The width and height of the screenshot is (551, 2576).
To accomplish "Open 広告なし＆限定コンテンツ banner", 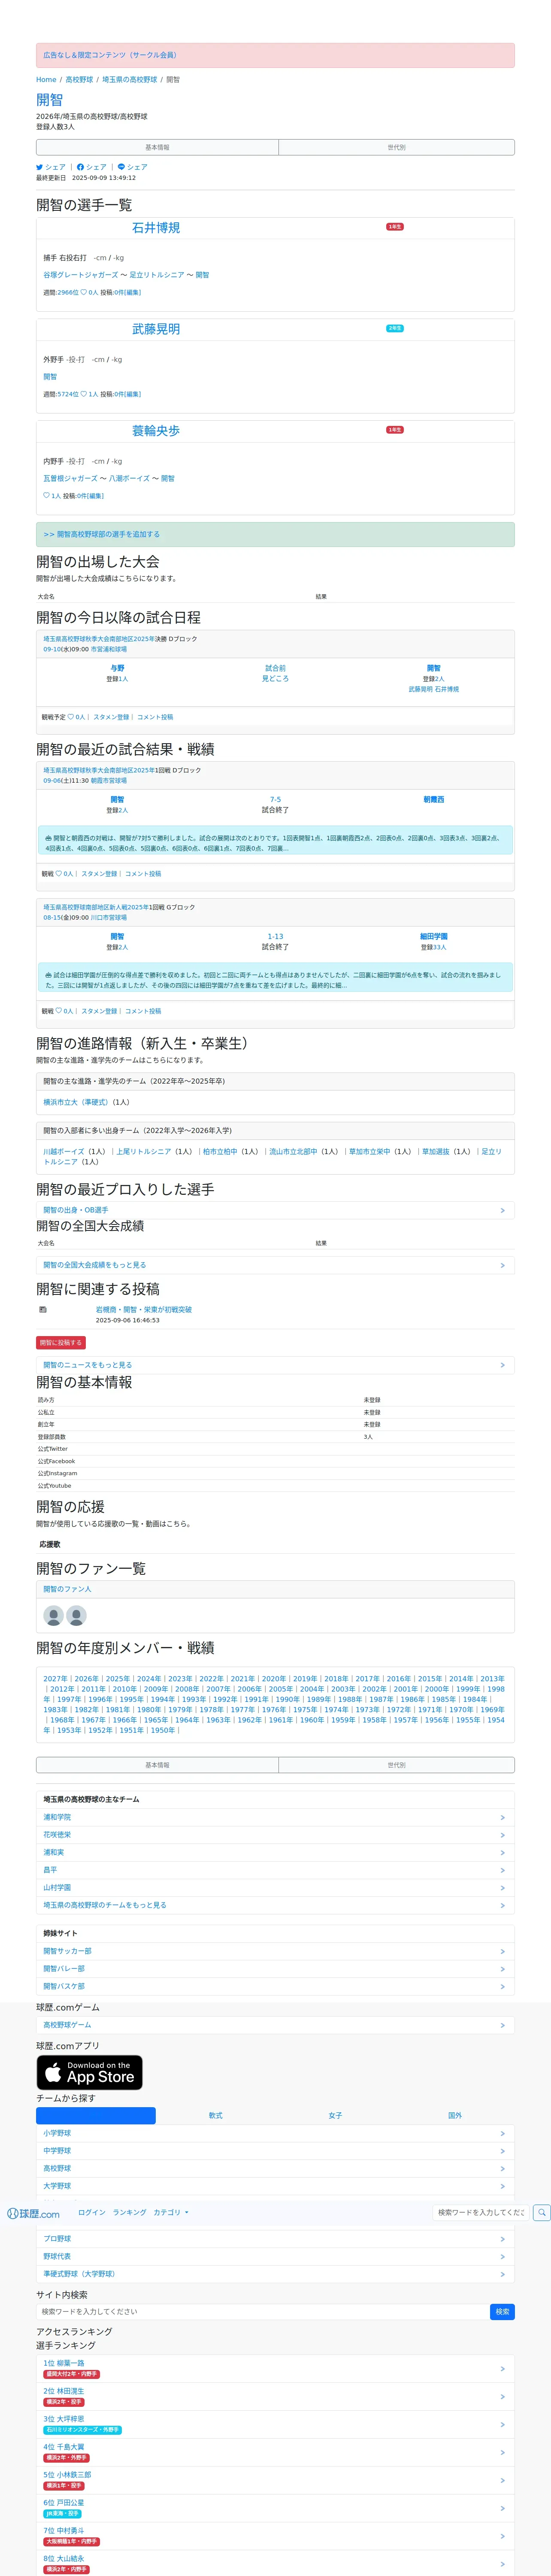I will click(275, 55).
